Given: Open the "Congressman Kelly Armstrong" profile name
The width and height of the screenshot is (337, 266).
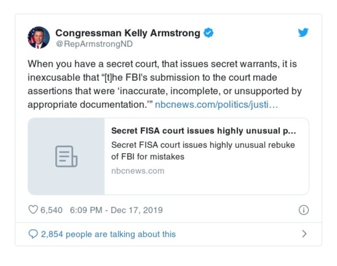Looking at the screenshot, I should pos(128,33).
